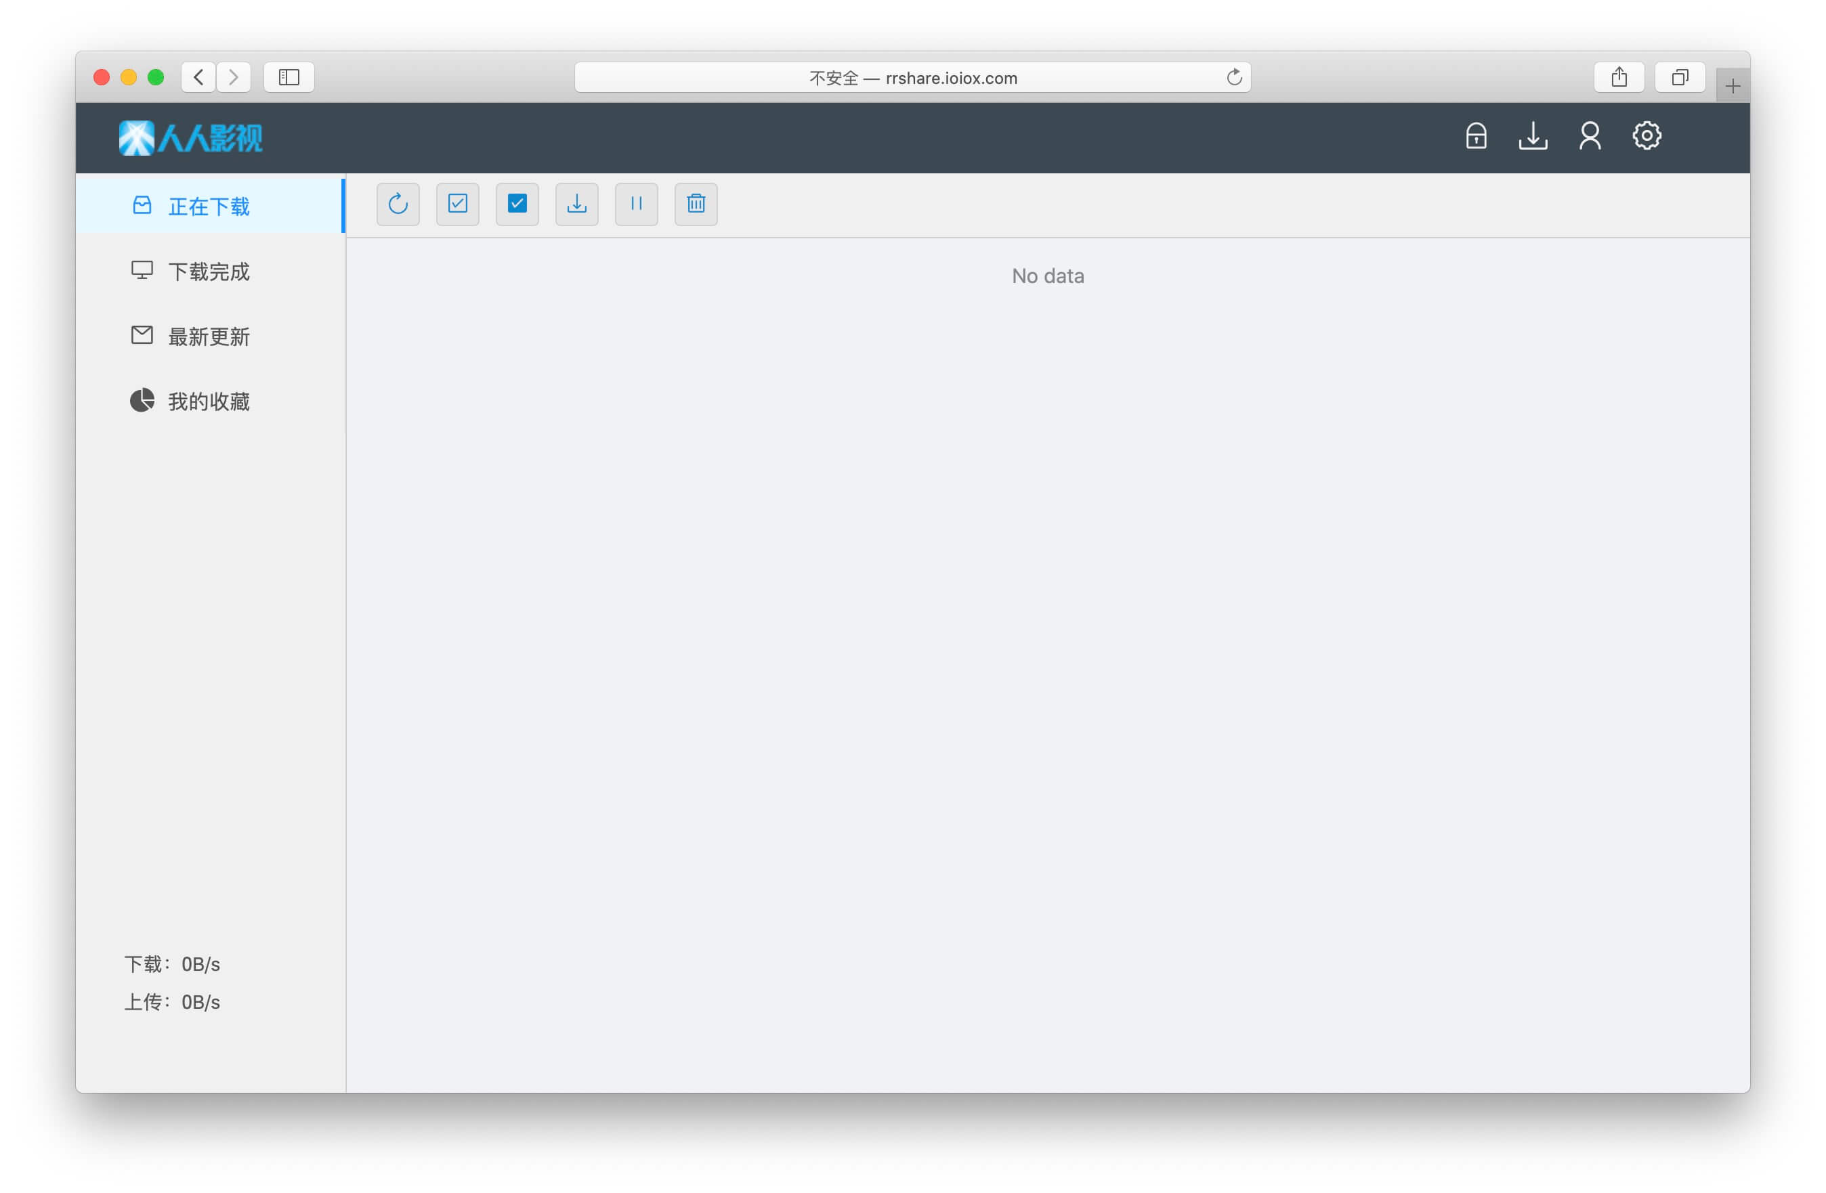1826x1193 pixels.
Task: Click the address bar rrshare.ioiox.com
Action: pos(912,77)
